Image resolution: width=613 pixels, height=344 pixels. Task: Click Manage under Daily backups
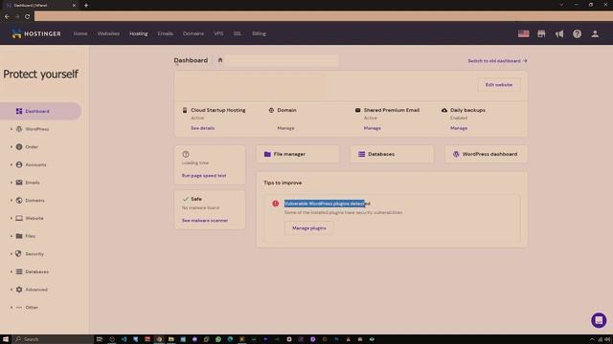point(459,128)
